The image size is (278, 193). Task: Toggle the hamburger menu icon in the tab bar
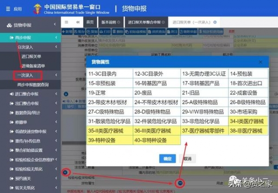[x=67, y=22]
